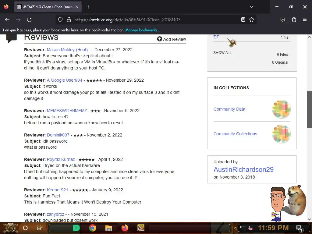
Task: Click the page vertical scrollbar thumb
Action: 309,109
